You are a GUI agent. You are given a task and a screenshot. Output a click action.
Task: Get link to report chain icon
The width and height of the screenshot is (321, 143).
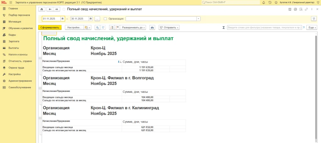[306, 9]
